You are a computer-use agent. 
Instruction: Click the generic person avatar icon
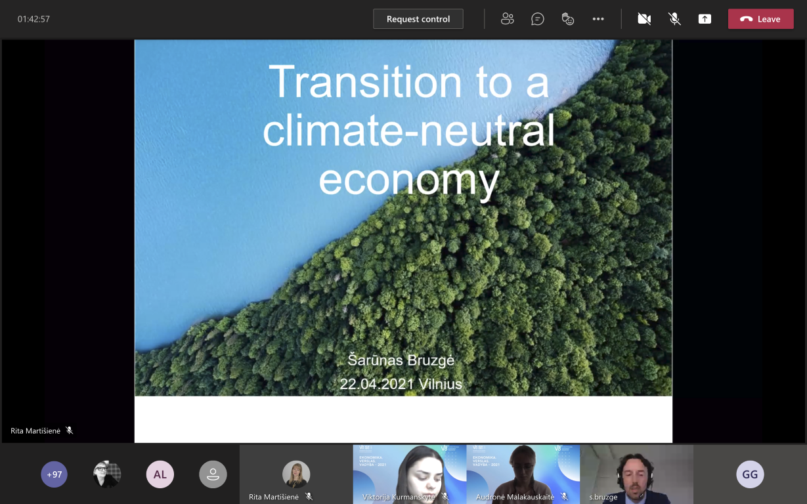pyautogui.click(x=213, y=474)
